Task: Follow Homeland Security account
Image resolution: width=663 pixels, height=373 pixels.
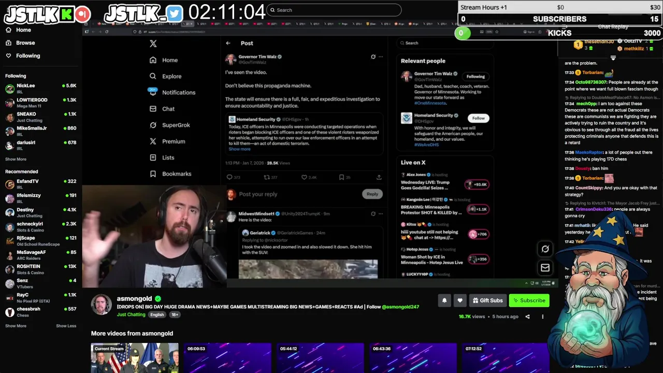Action: pyautogui.click(x=478, y=118)
